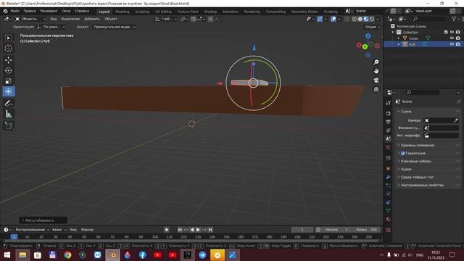Open the Правка menu

(30, 11)
